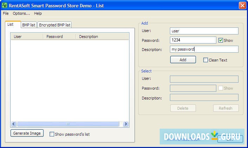The image size is (248, 148).
Task: Open the Options... menu
Action: coord(21,13)
